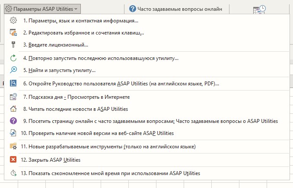Collapse the Параметры ASAP Utilities dropdown arrow
The width and height of the screenshot is (293, 188).
(76, 9)
